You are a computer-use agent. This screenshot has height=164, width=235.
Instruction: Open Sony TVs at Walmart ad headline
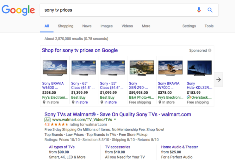(118, 114)
